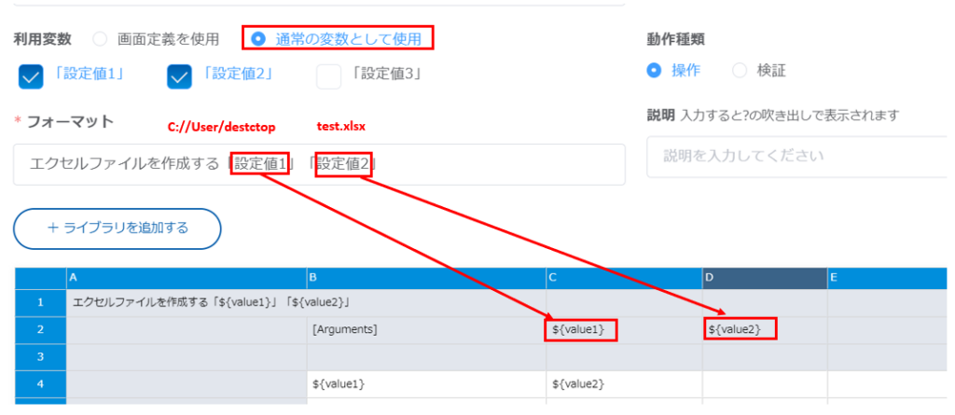Enable the 「設定値3」 checkbox
Image resolution: width=955 pixels, height=415 pixels.
click(x=328, y=76)
